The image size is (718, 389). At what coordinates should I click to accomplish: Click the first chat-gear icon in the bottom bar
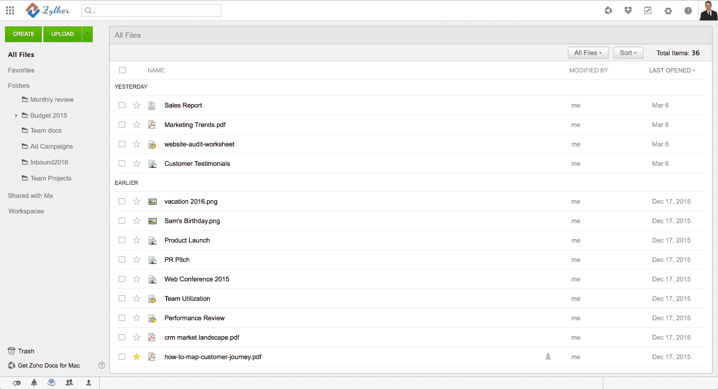point(17,383)
